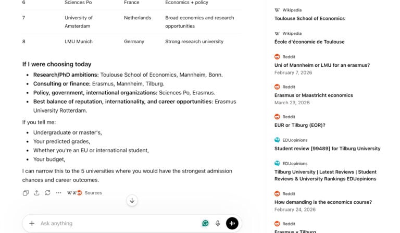Click the Reddit icon above 'Erasmus or Maastricht economics'
Viewport: 400px width, 233px height.
[x=277, y=87]
